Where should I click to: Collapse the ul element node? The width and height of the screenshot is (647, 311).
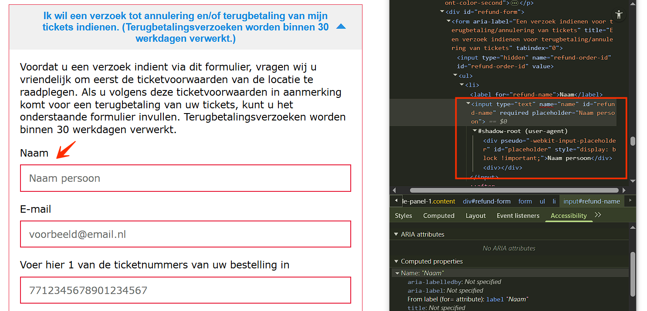pyautogui.click(x=455, y=76)
